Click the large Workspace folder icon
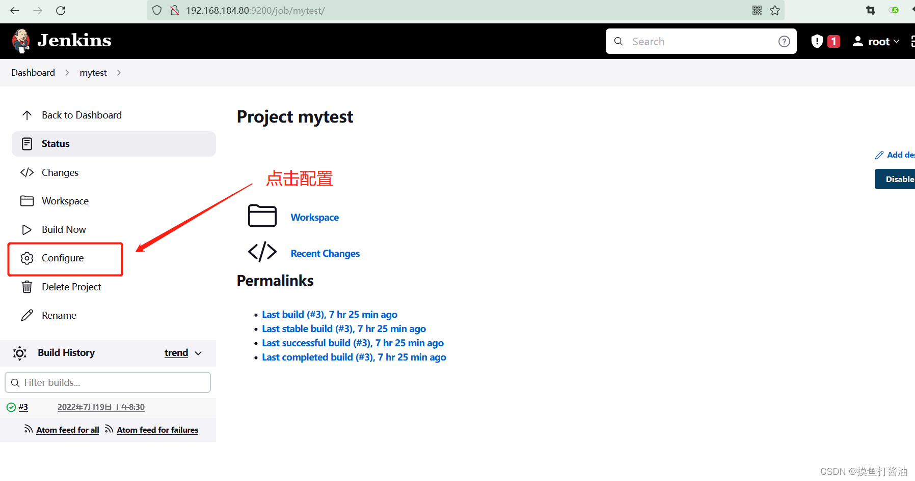 click(x=262, y=216)
